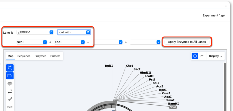Select the paintbrush color tool icon
The width and height of the screenshot is (233, 111).
click(10, 99)
